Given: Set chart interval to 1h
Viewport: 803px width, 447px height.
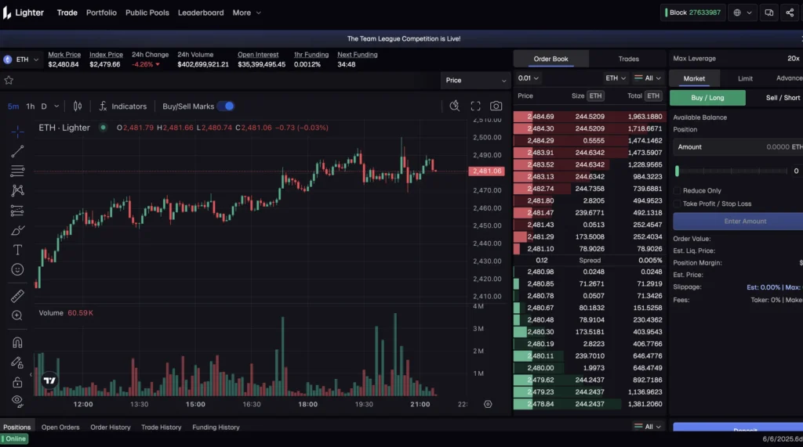Looking at the screenshot, I should [31, 106].
